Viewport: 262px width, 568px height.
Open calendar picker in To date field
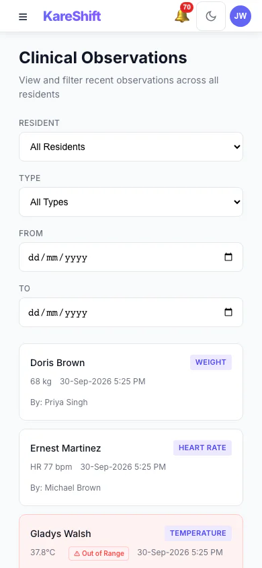pos(228,312)
